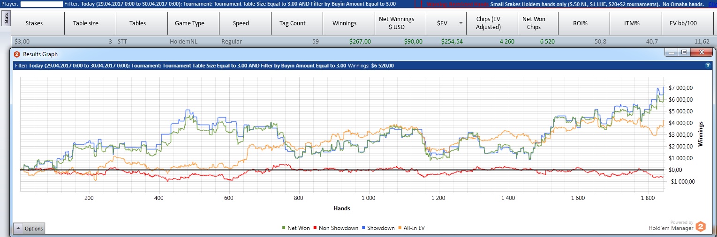Click the Game Type column header
The width and height of the screenshot is (717, 237).
coord(189,23)
